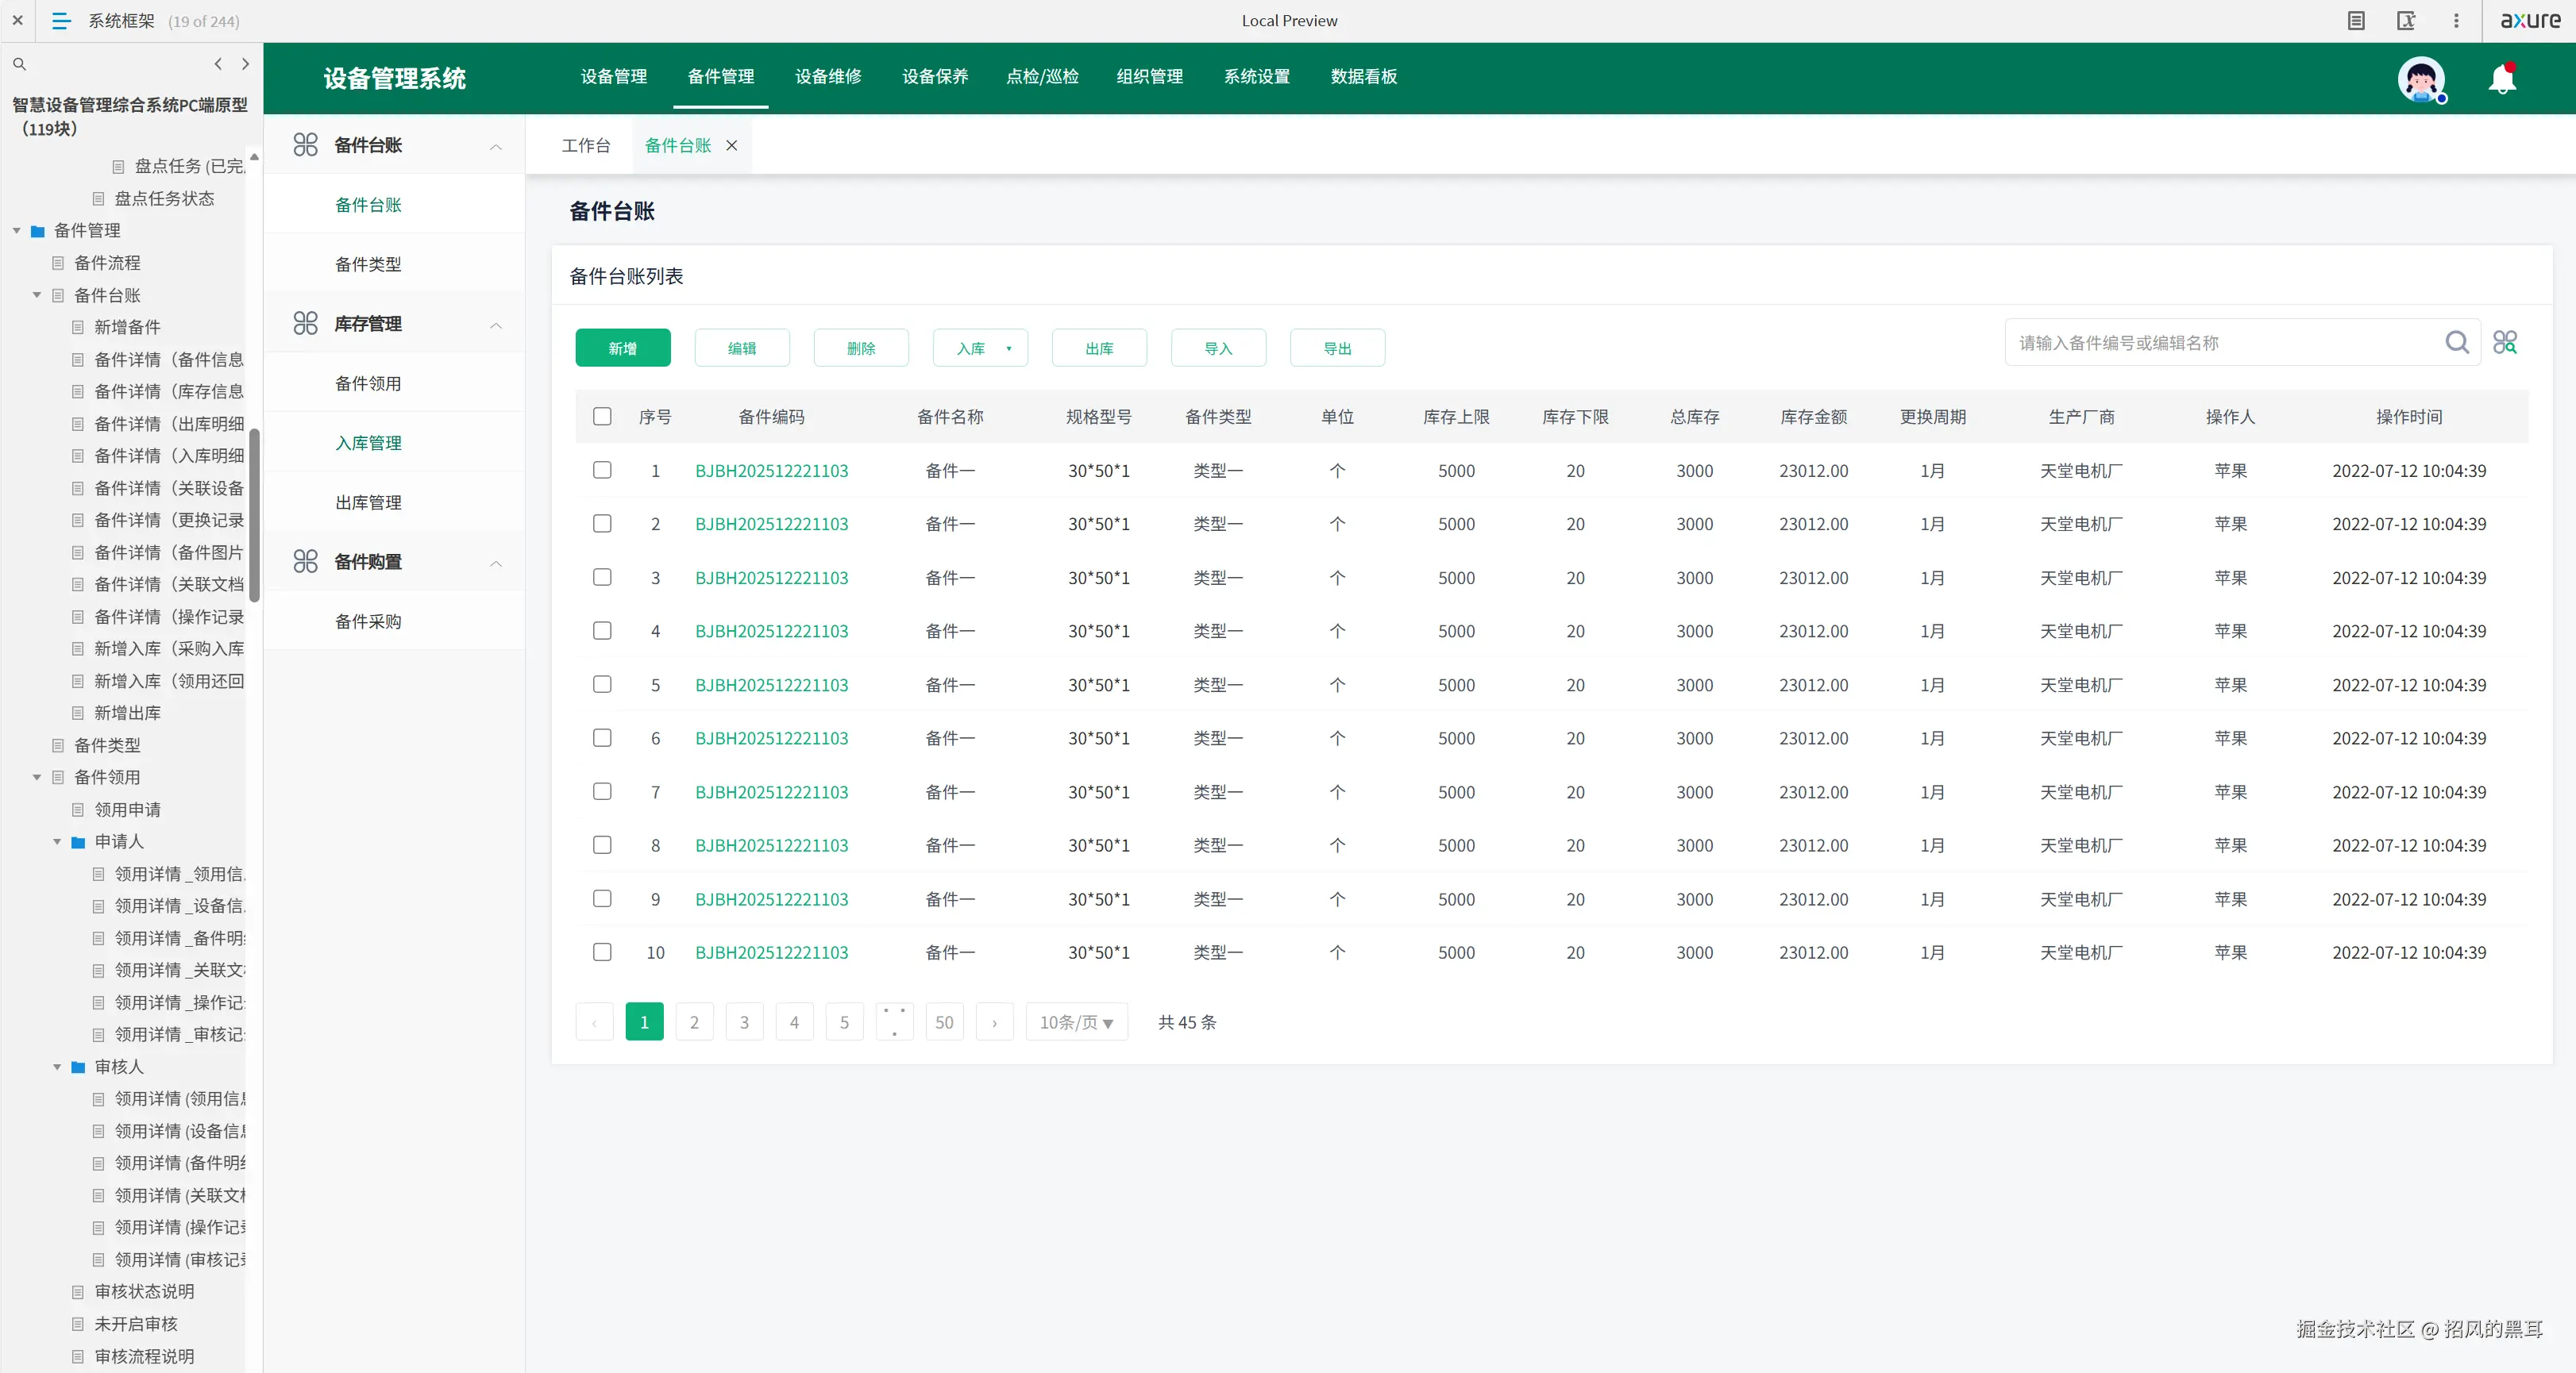
Task: Go to next Axure page arrow
Action: pyautogui.click(x=246, y=64)
